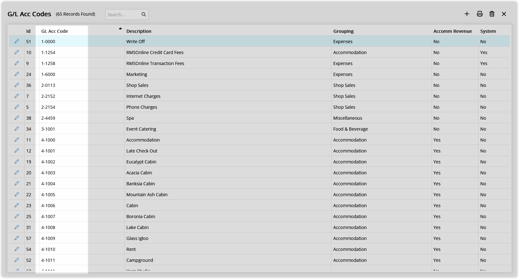Sort by Grouping column header
Screen dimensions: 519x279
pyautogui.click(x=343, y=31)
